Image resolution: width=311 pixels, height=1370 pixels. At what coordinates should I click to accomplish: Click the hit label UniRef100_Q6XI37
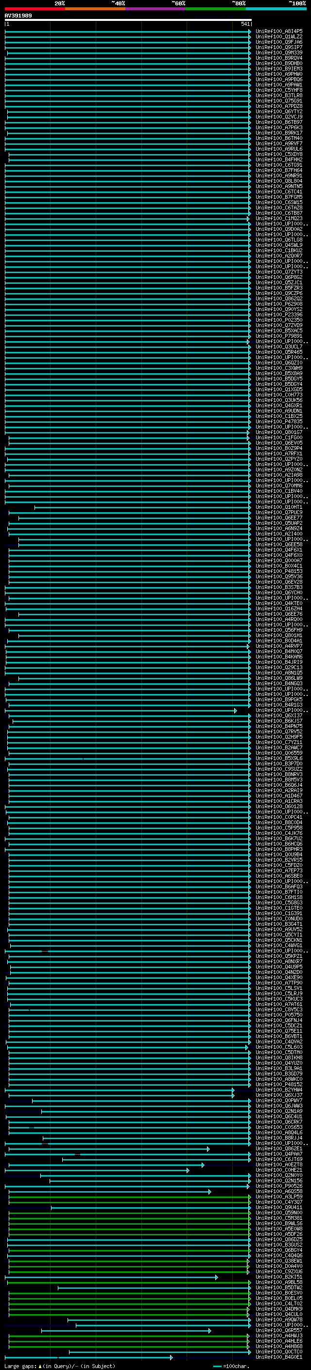click(279, 716)
